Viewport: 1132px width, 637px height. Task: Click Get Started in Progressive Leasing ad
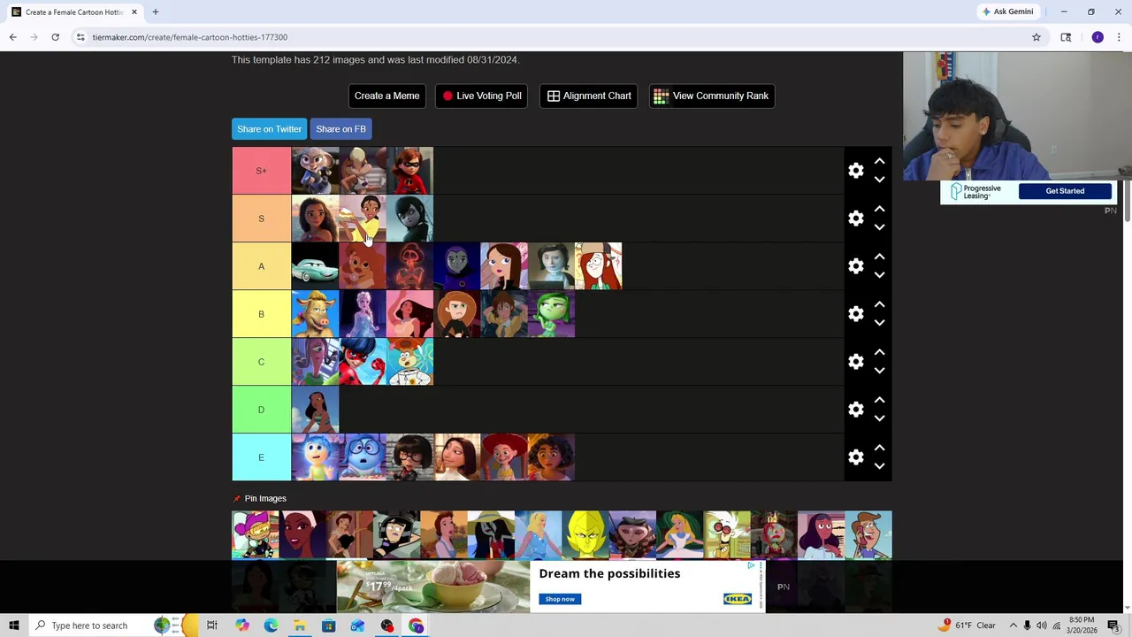(1065, 191)
